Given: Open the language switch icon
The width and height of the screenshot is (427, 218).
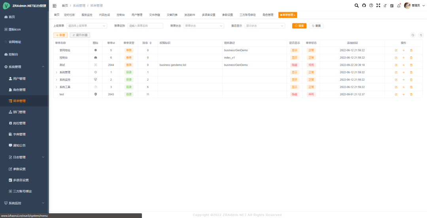Looking at the screenshot, I should pyautogui.click(x=392, y=6).
